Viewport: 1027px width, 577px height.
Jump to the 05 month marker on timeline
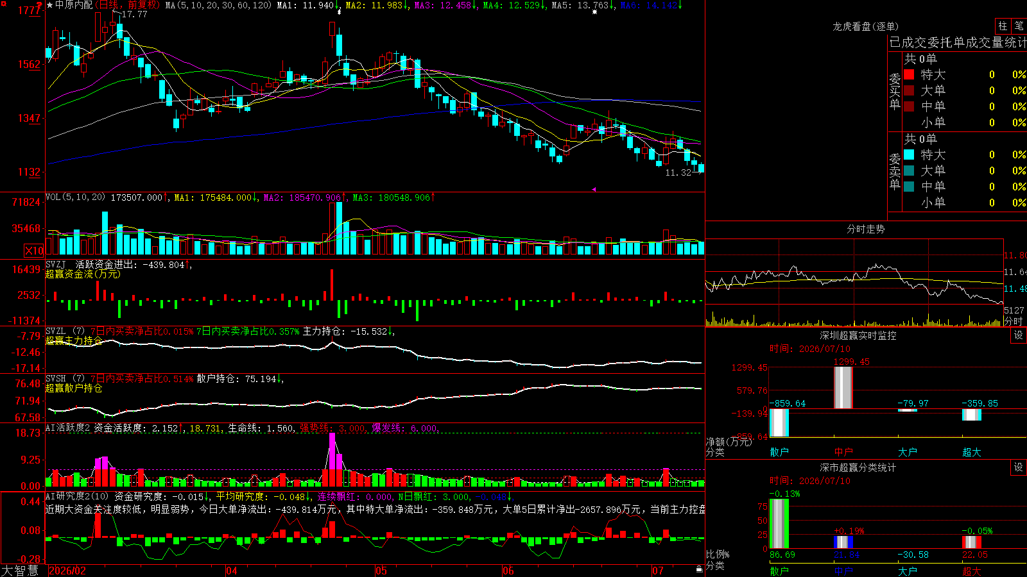click(x=381, y=571)
